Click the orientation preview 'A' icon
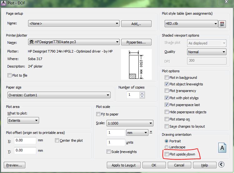The image size is (234, 173). [x=222, y=148]
